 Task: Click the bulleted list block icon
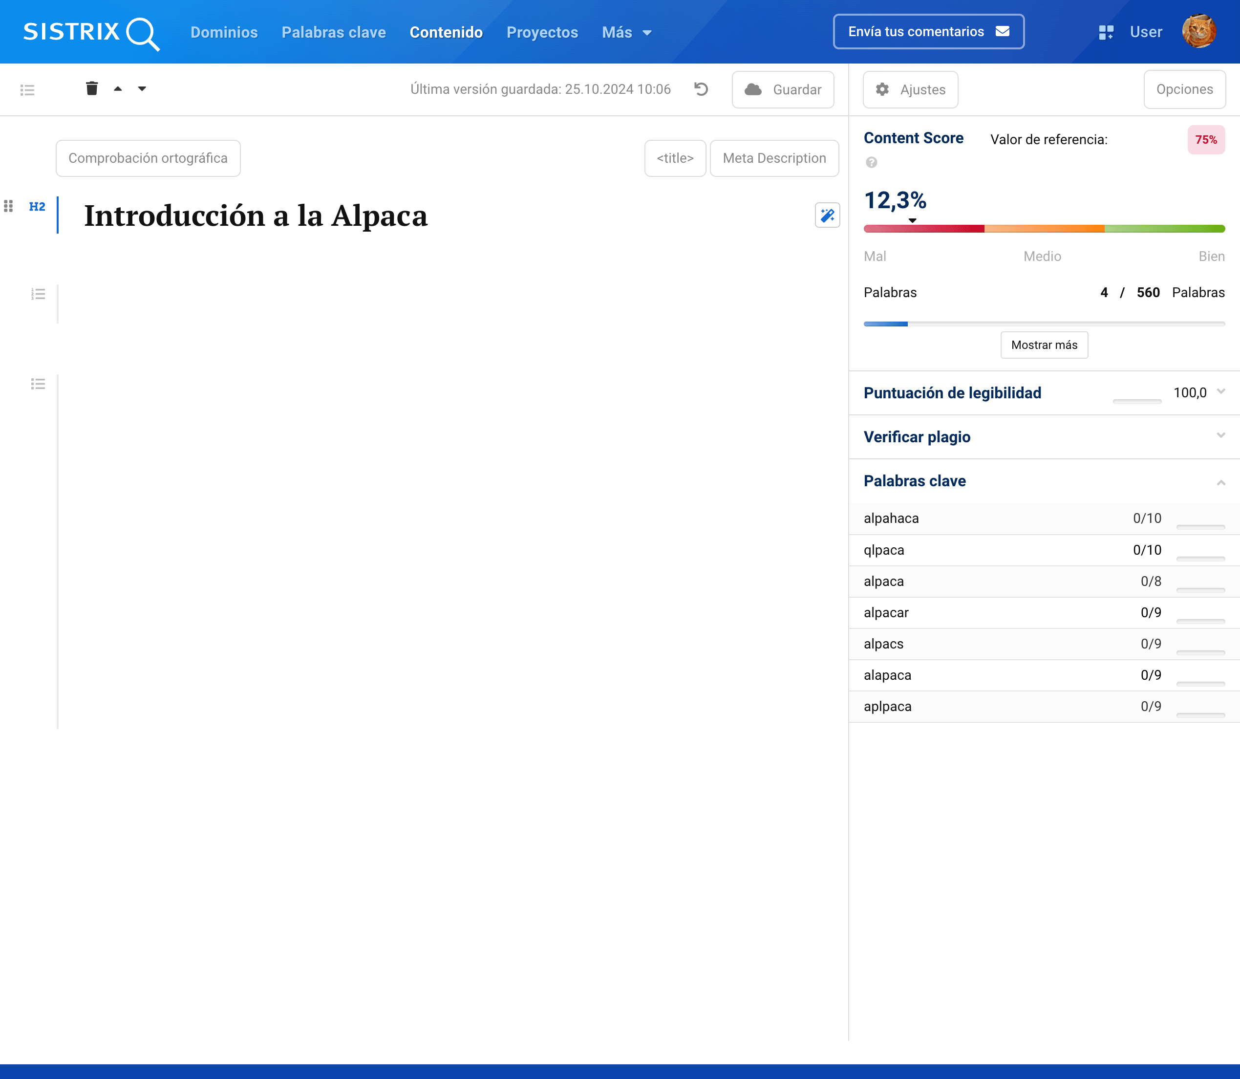38,384
